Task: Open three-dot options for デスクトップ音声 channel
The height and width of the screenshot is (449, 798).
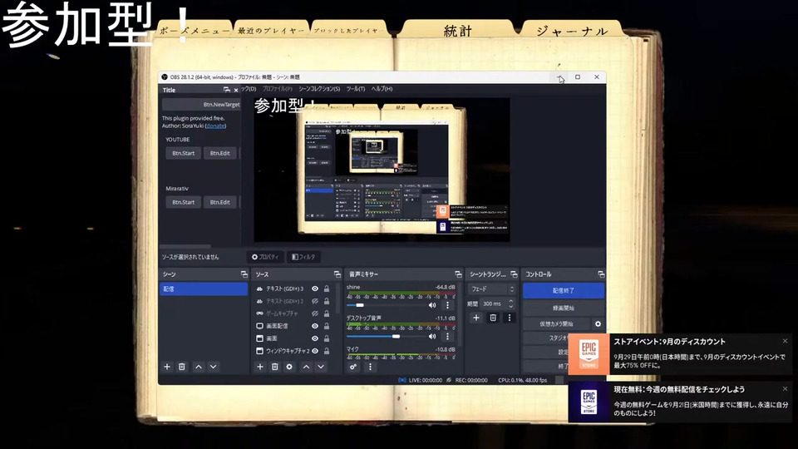Action: coord(448,337)
